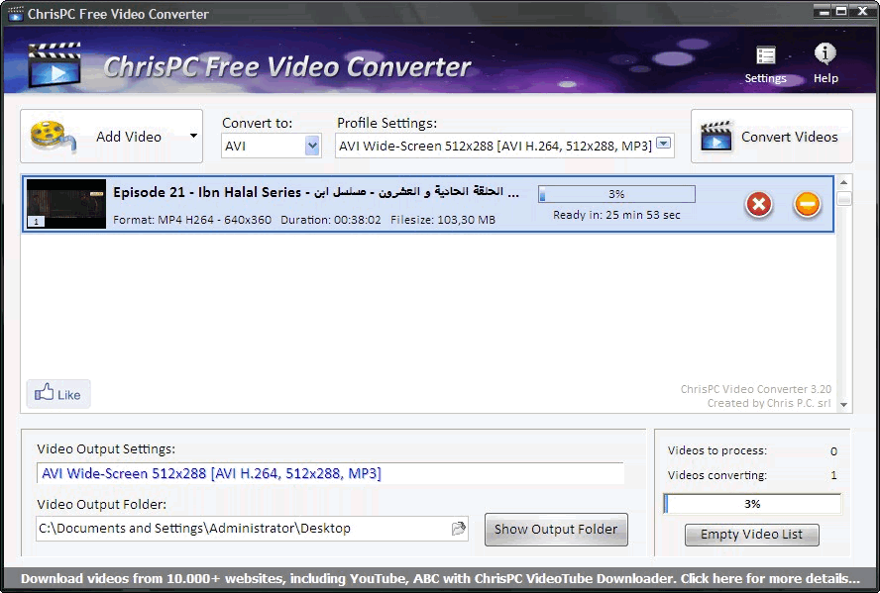This screenshot has width=880, height=593.
Task: Click the Filesize: 103,30 MB text
Action: [x=443, y=220]
